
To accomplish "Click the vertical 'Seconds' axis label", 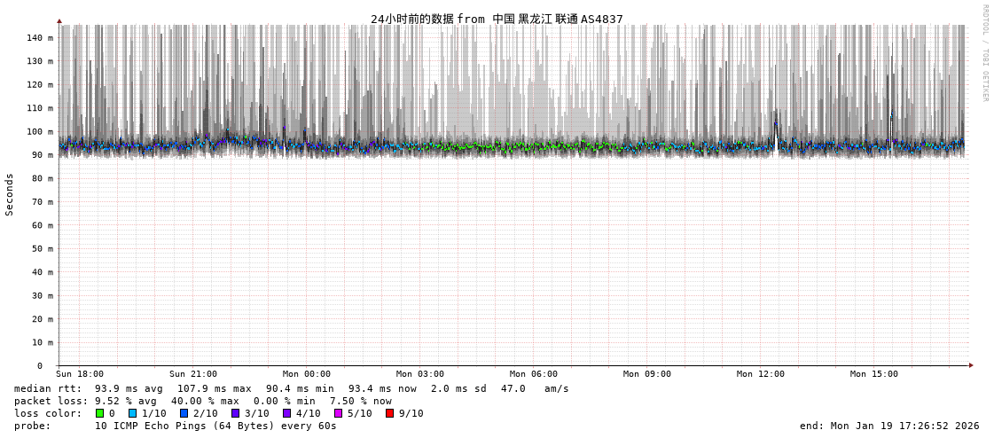I will [x=10, y=194].
